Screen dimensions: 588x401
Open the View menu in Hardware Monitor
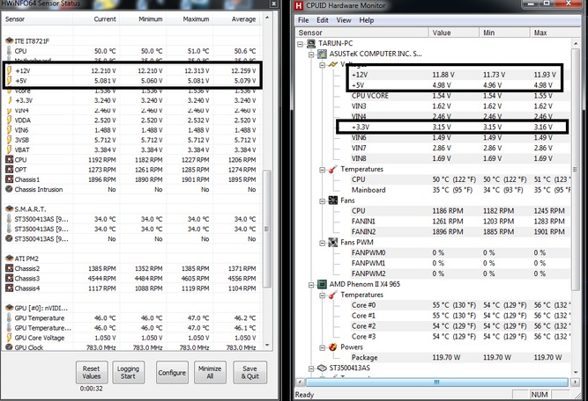point(344,20)
